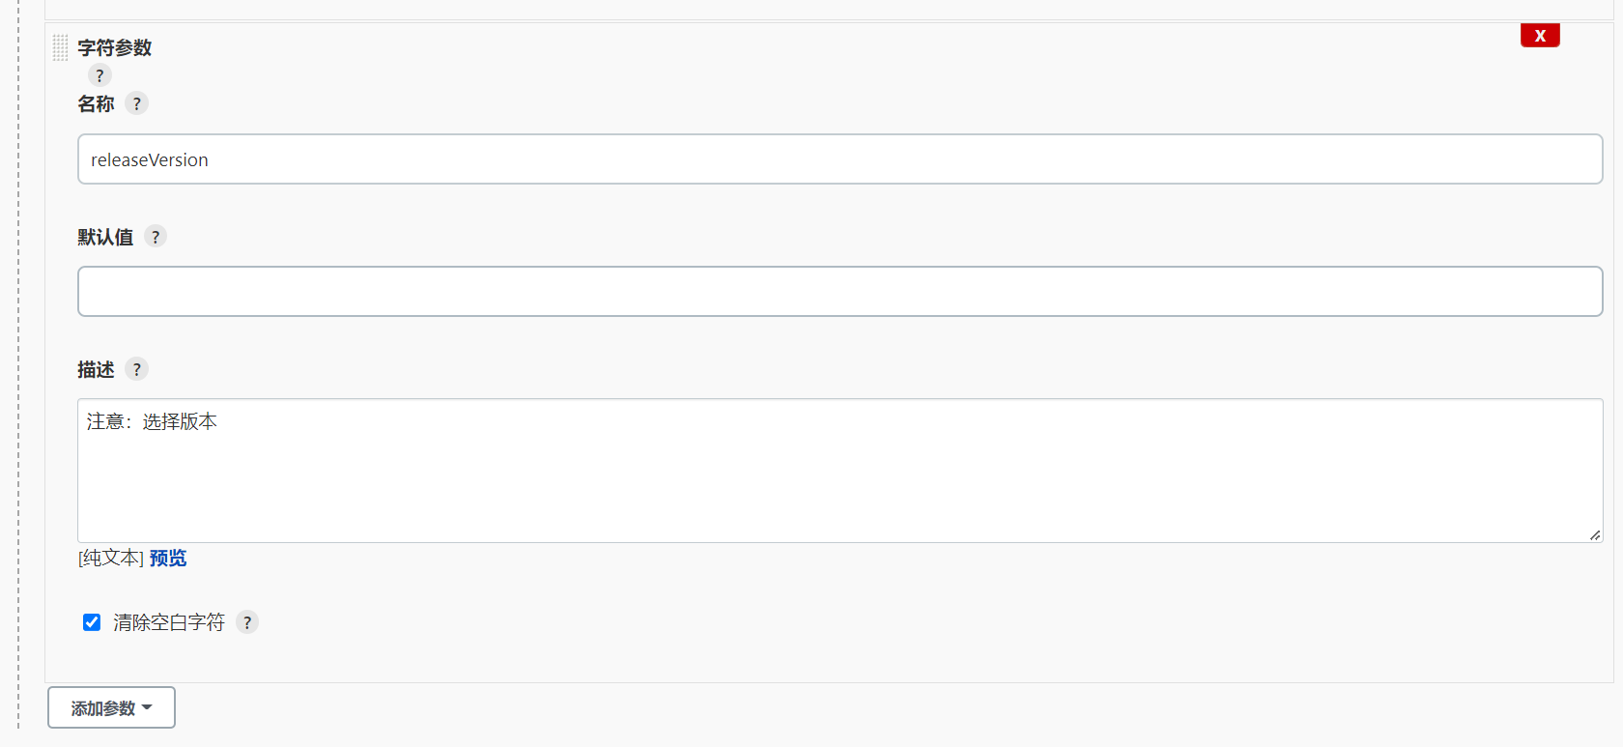
Task: Click the textarea resize grip in 描述
Action: (x=1594, y=534)
